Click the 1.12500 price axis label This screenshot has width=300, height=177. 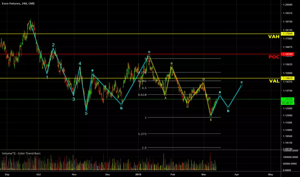(287, 108)
